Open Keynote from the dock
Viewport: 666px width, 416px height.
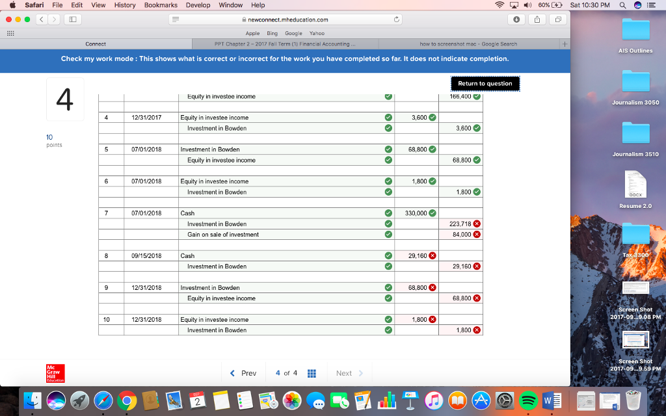tap(410, 400)
